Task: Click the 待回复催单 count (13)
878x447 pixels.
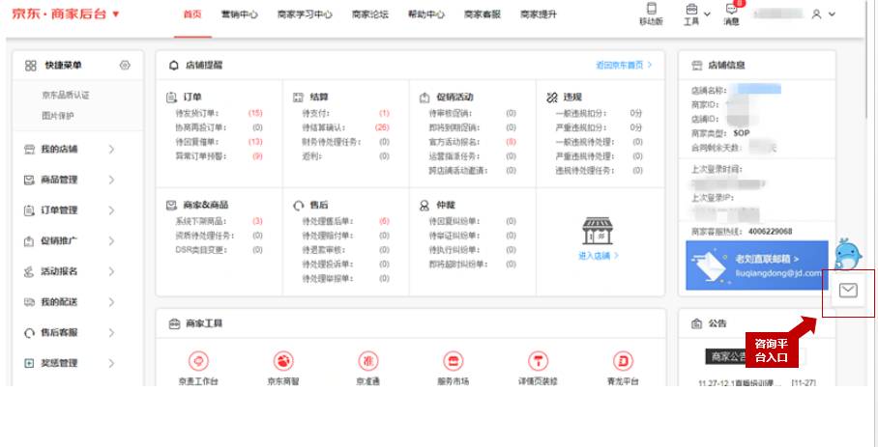Action: [255, 142]
